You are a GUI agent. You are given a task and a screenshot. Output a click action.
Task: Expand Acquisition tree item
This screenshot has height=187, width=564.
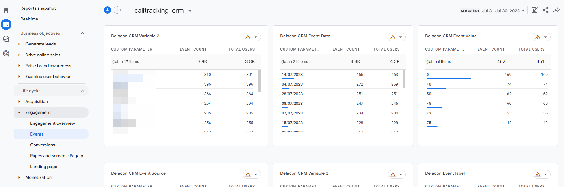[19, 101]
